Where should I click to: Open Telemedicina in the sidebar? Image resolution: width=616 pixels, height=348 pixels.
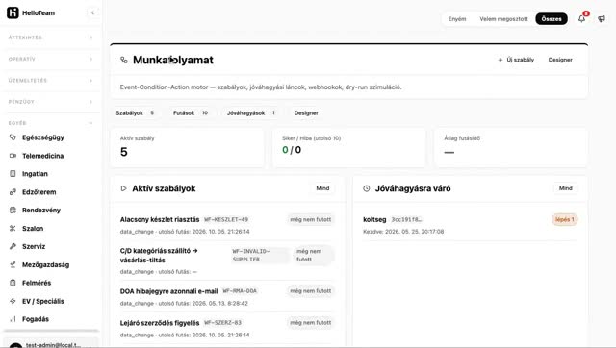[50, 156]
